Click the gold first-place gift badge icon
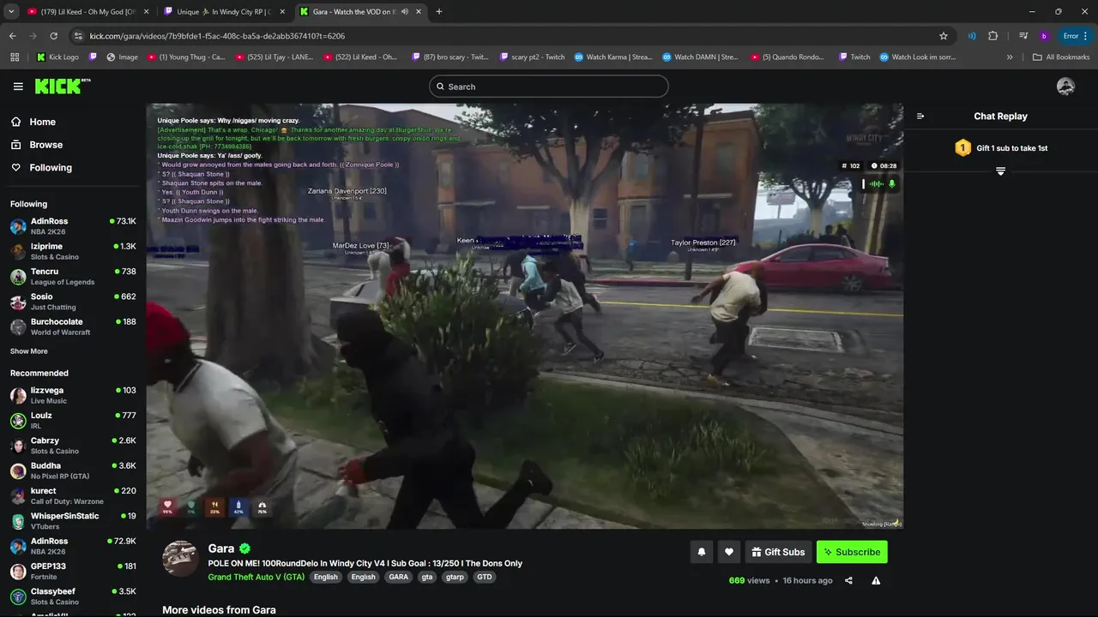Viewport: 1098px width, 617px height. (962, 148)
